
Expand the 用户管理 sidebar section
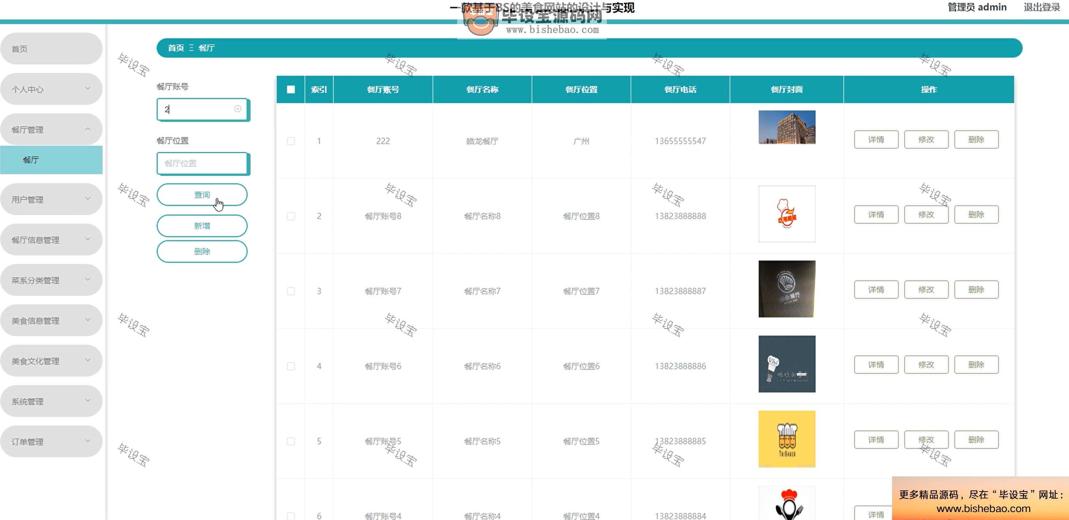pyautogui.click(x=51, y=199)
